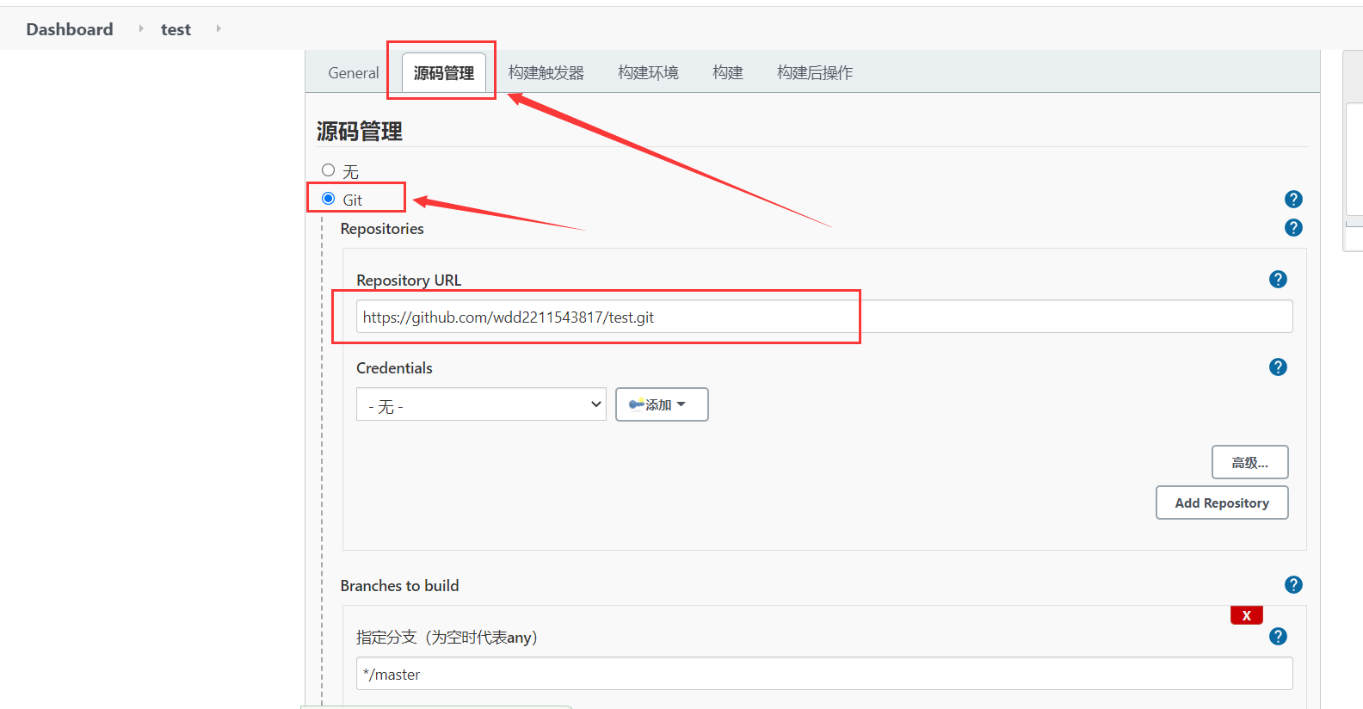1363x709 pixels.
Task: Open the Credentials dropdown showing - 无 -
Action: 481,404
